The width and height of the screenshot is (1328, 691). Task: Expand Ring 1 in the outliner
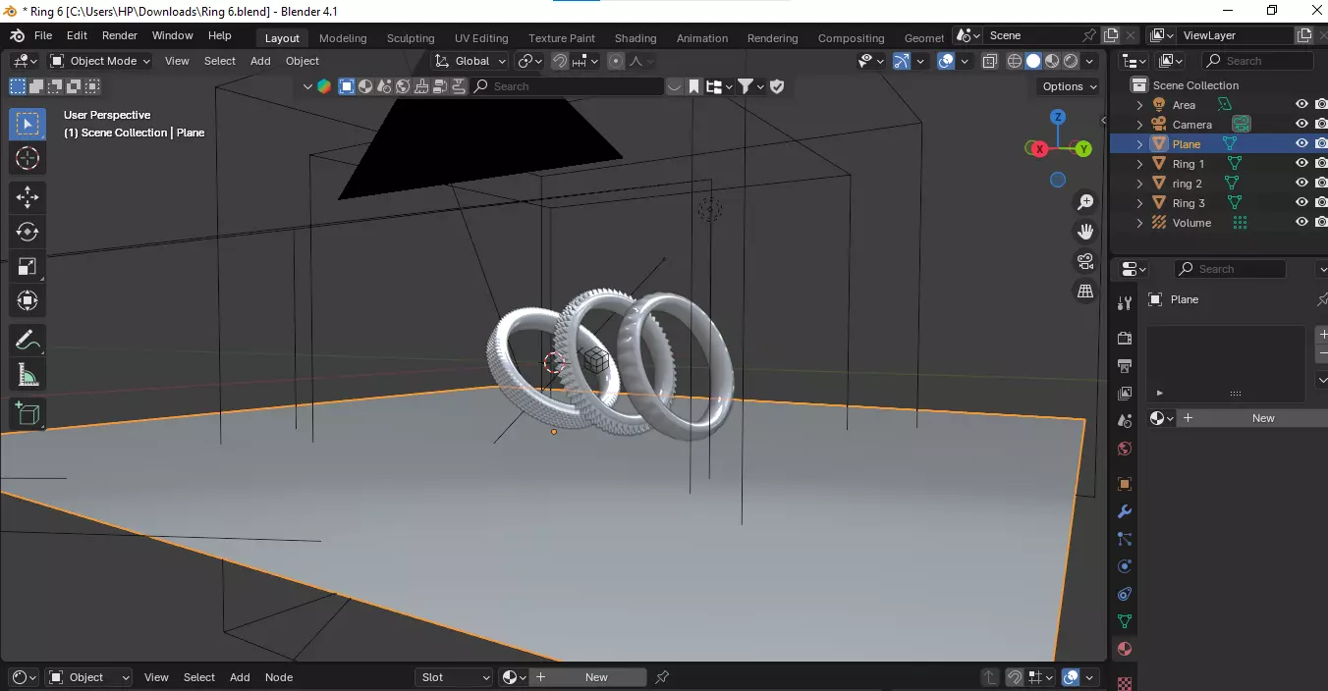(x=1139, y=164)
